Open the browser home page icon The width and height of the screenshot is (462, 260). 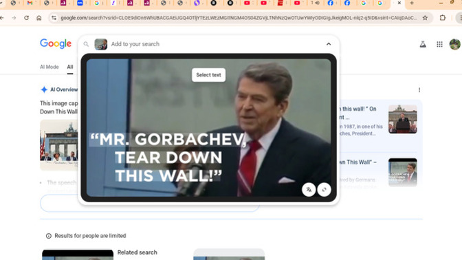39,18
